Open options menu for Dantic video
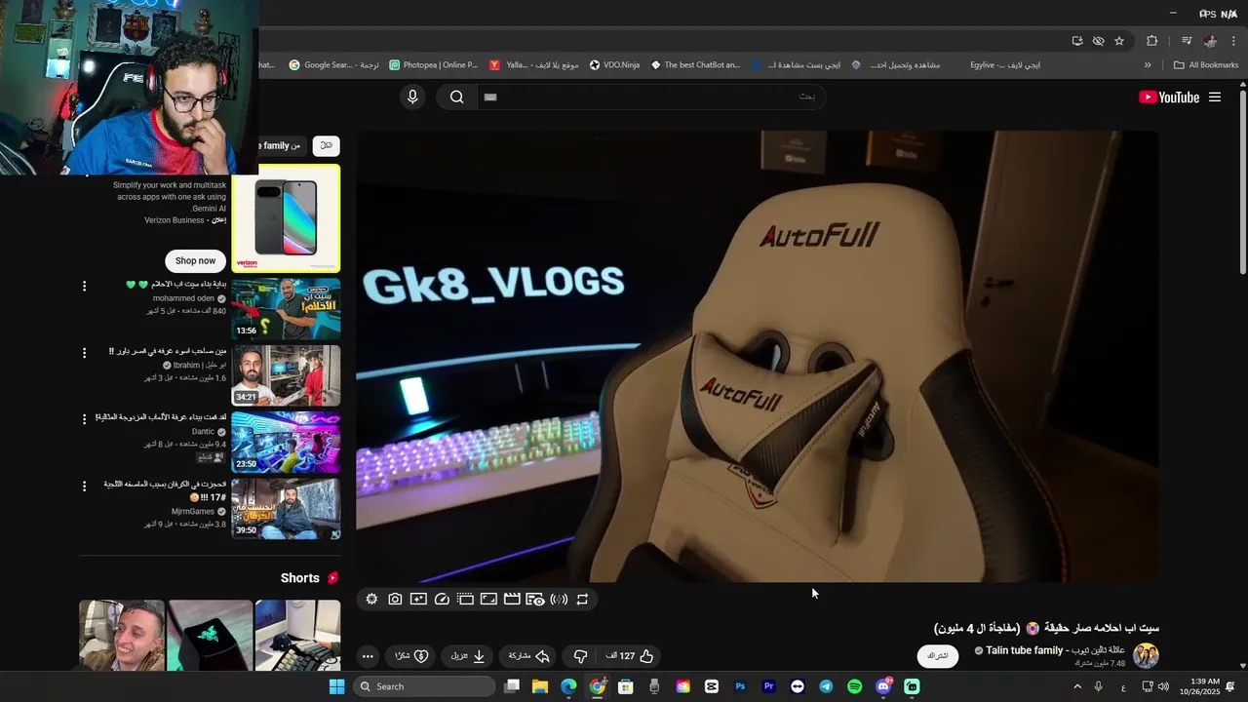Viewport: 1248px width, 702px height. tap(84, 419)
